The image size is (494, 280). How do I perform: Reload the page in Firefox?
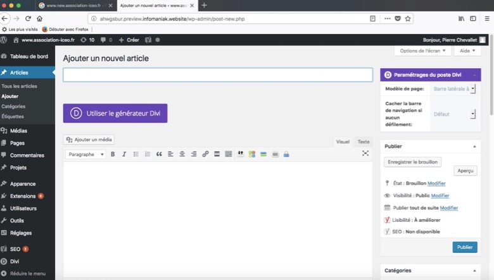[x=28, y=18]
